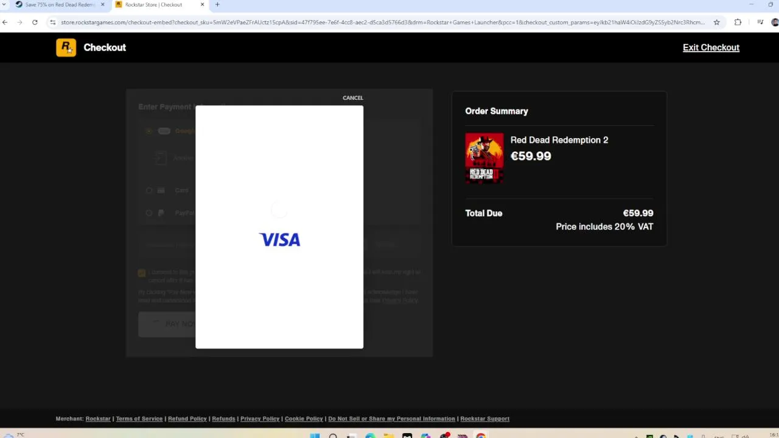779x438 pixels.
Task: Open the Cookie Policy link
Action: pos(304,419)
